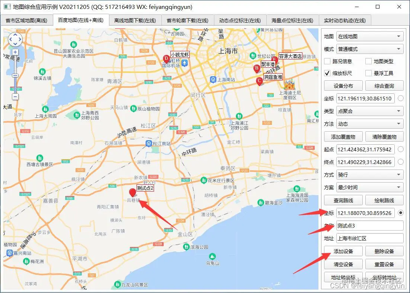Click the map pan control compass
This screenshot has height=293, width=410.
15,40
